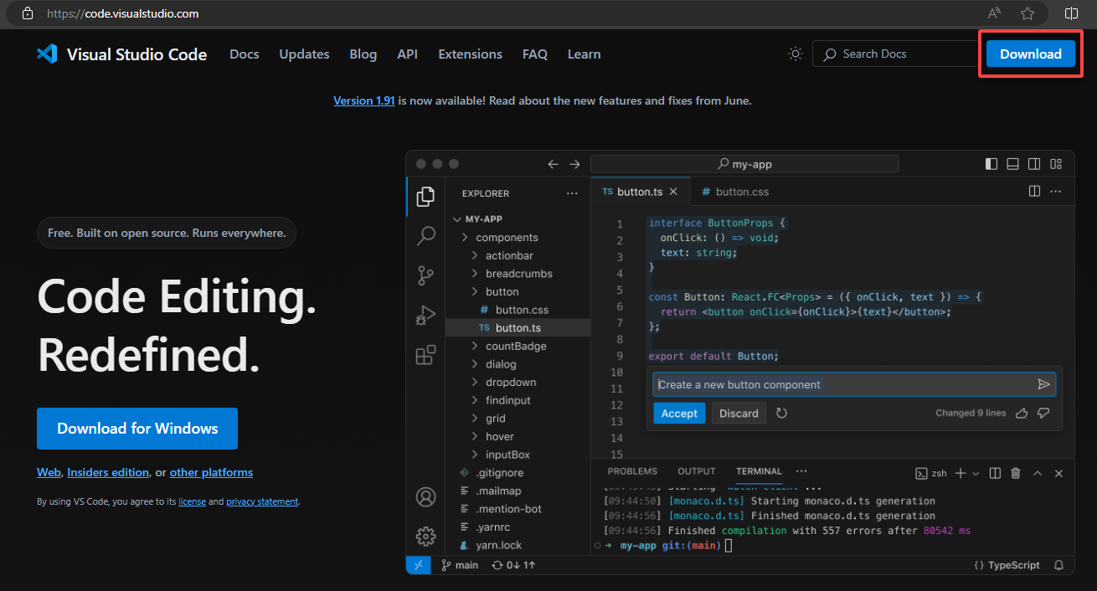
Task: Open the Version 1.91 link
Action: click(x=364, y=100)
